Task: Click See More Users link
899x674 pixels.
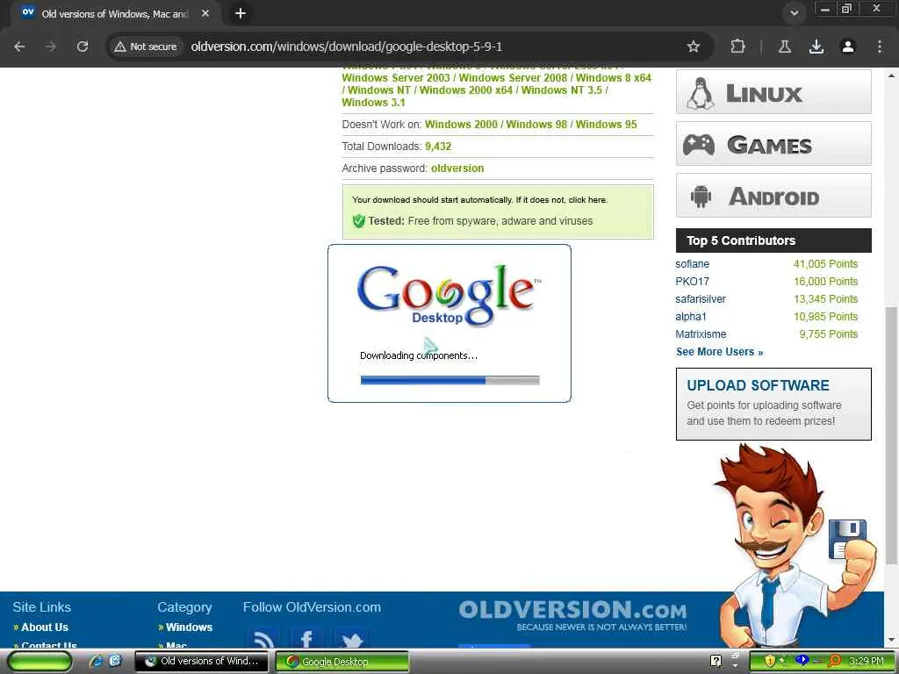Action: pyautogui.click(x=720, y=352)
